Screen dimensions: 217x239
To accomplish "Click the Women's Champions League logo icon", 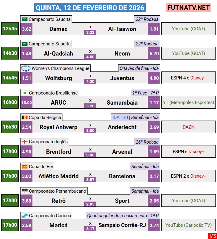I will 25,68.
